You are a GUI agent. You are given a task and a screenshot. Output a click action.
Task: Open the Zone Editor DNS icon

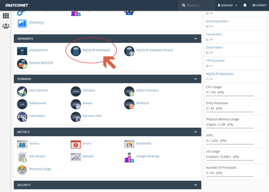22,117
